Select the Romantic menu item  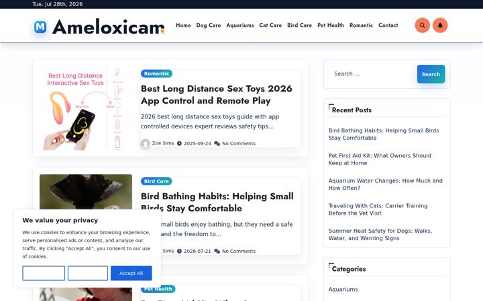point(361,25)
